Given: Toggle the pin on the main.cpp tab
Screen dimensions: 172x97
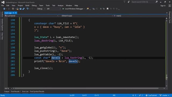Looking at the screenshot, I should pos(13,13).
